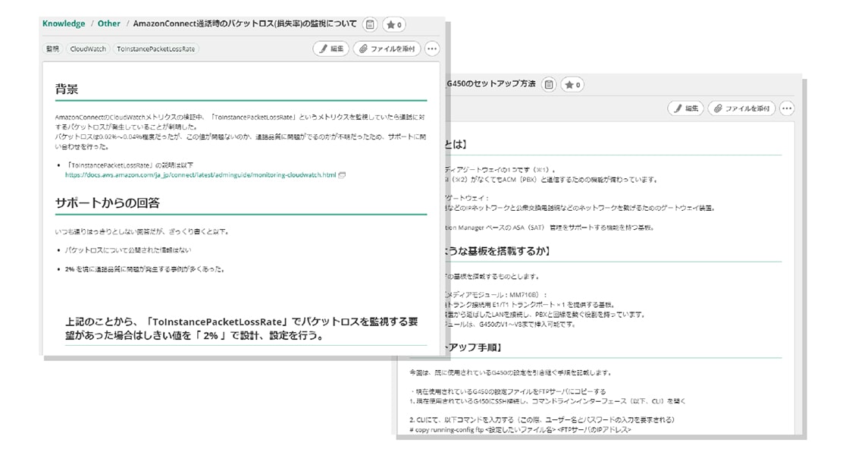Image resolution: width=849 pixels, height=455 pixels.
Task: Click the サポートからの回答 heading
Action: 107,202
